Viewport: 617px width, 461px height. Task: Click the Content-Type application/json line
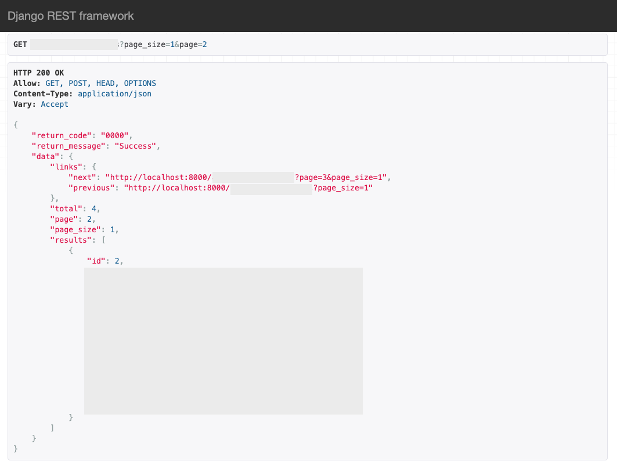pyautogui.click(x=82, y=93)
